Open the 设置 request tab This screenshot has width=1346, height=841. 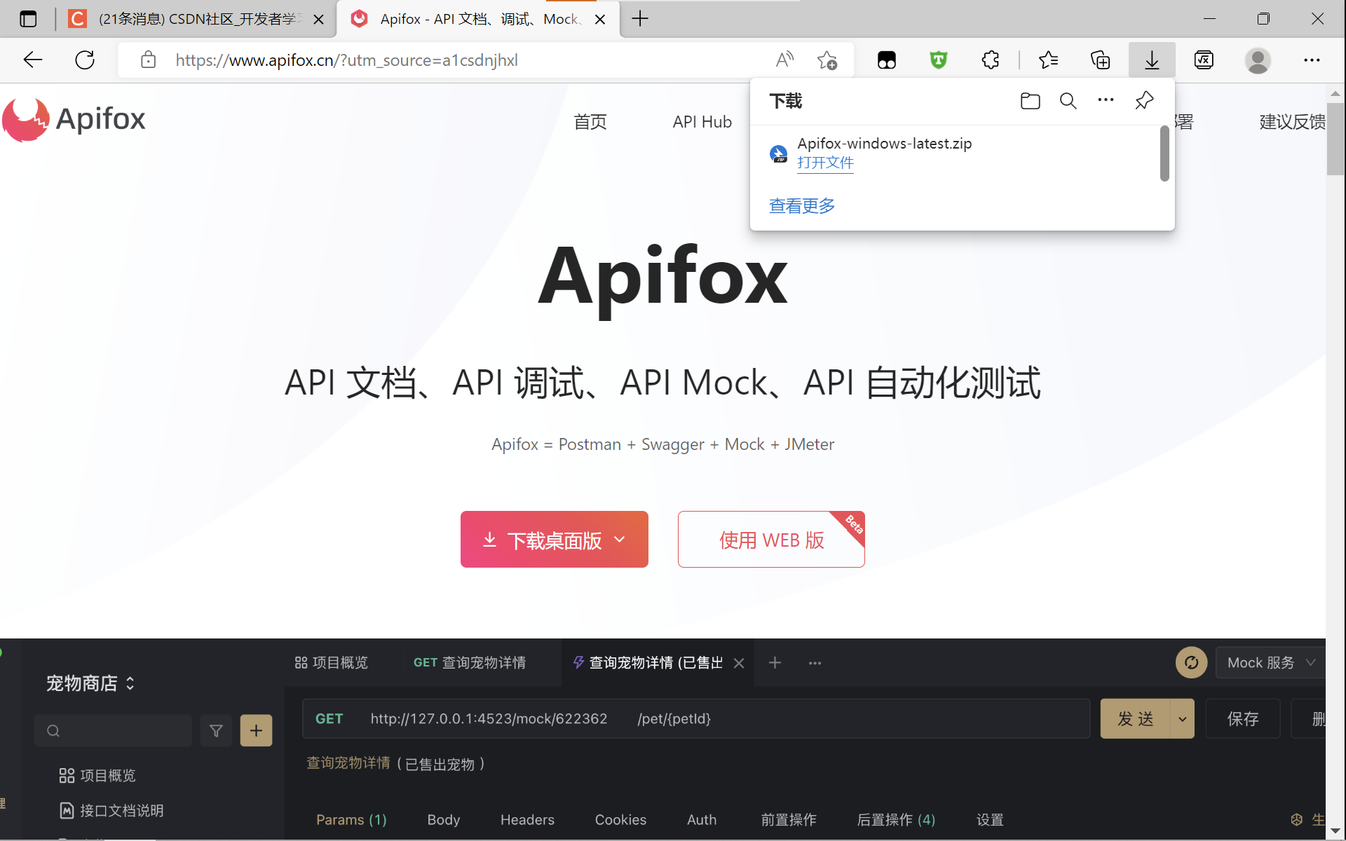coord(990,819)
